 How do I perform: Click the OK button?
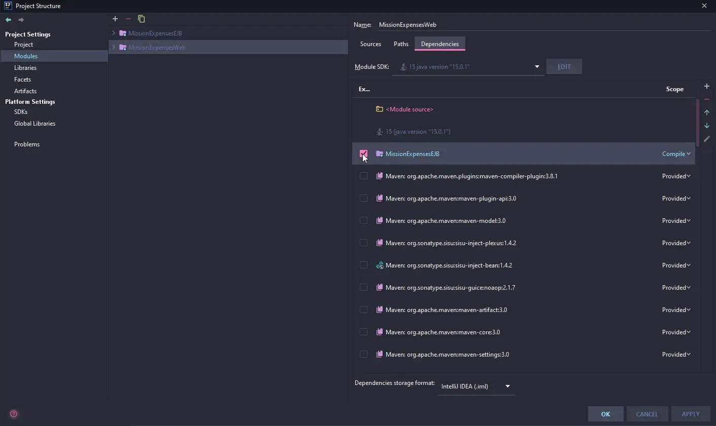click(x=605, y=414)
